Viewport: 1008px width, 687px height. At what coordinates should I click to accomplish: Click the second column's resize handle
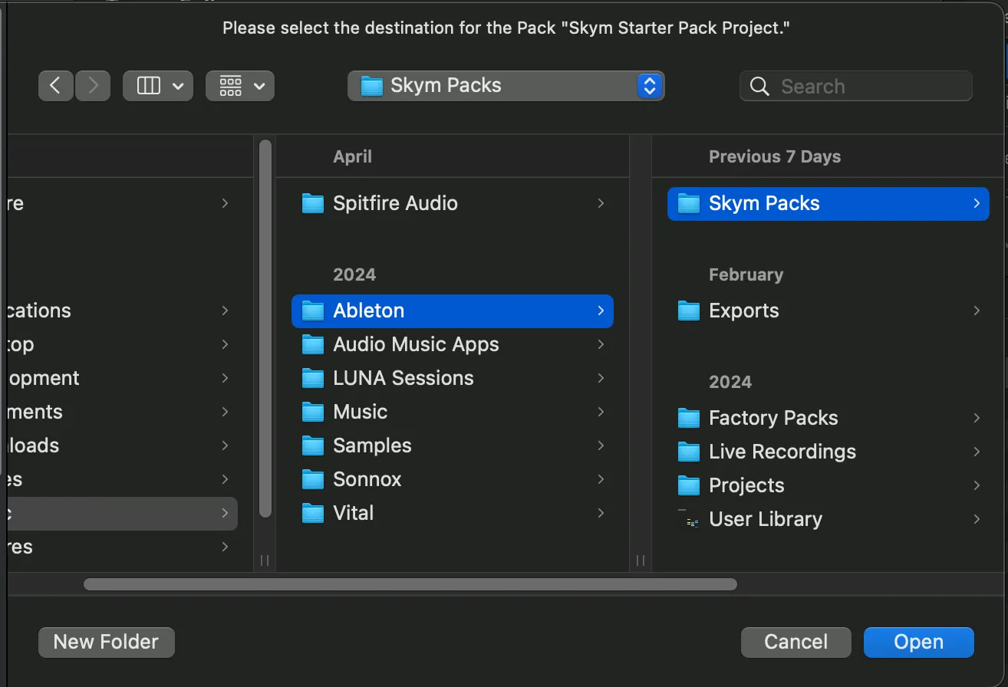point(641,560)
